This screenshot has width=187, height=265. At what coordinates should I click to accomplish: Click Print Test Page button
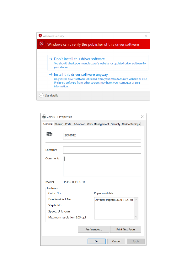(126, 229)
